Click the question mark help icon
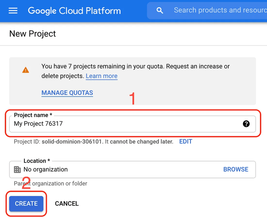 pos(246,124)
